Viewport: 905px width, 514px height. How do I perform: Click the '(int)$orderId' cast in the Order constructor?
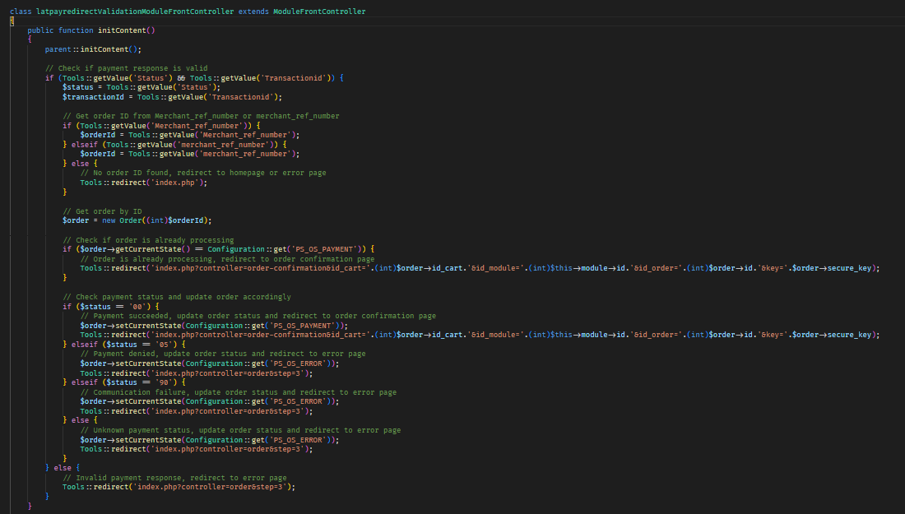(177, 221)
